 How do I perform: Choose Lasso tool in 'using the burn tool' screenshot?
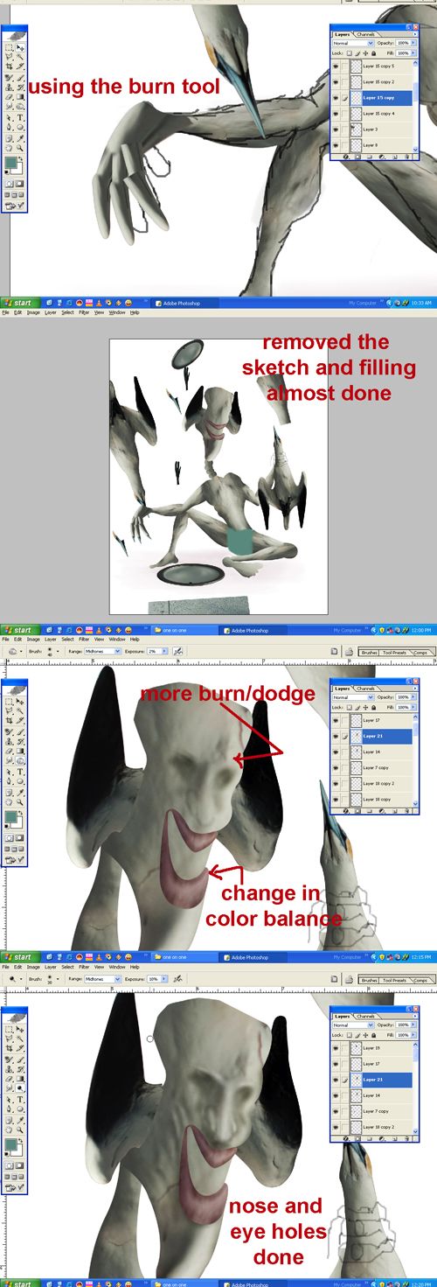pos(9,57)
